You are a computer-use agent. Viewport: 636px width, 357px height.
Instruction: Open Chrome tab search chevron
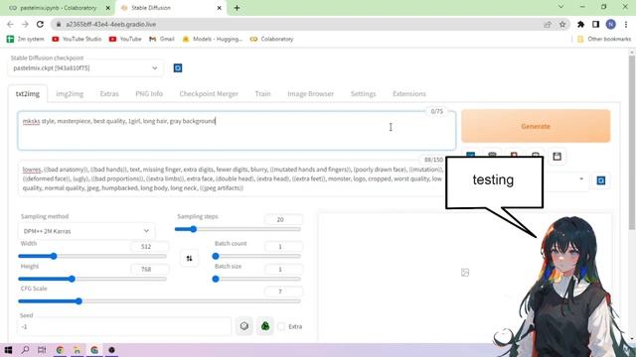[560, 7]
